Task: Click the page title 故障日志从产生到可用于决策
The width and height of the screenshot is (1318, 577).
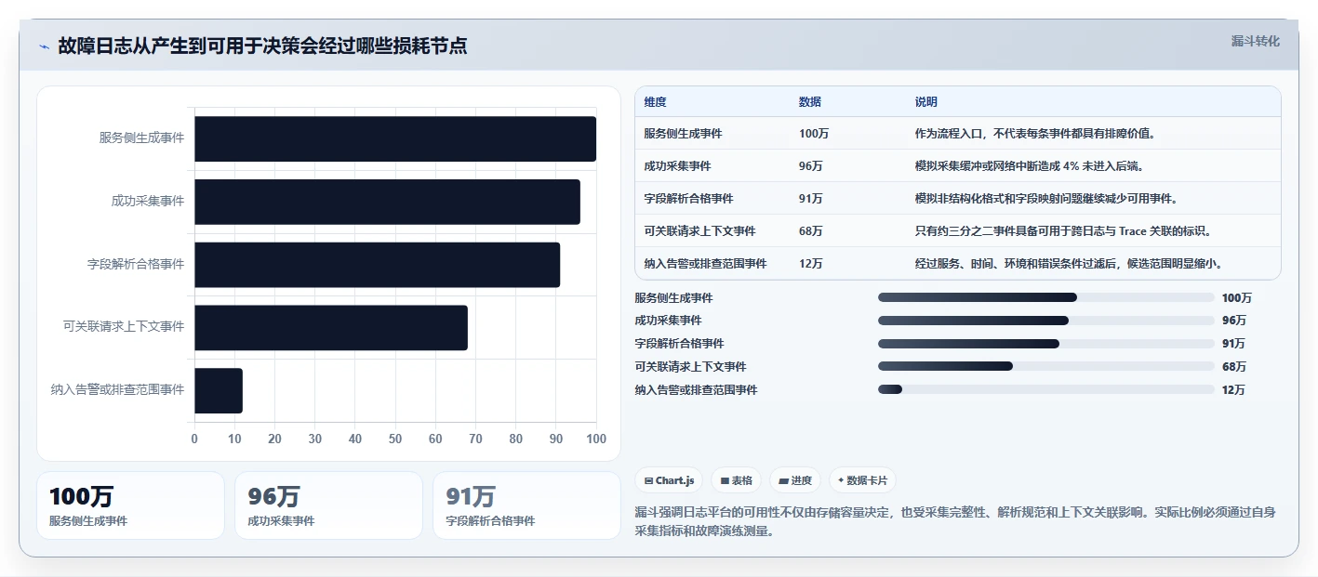Action: (x=262, y=46)
